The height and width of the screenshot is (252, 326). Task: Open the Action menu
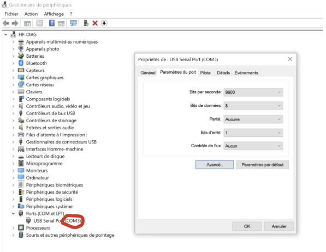click(x=31, y=14)
